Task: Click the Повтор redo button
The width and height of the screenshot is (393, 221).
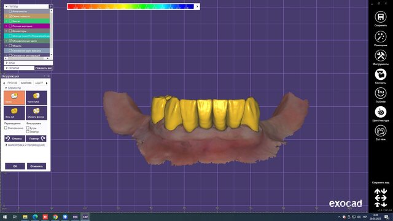Action: 36,138
